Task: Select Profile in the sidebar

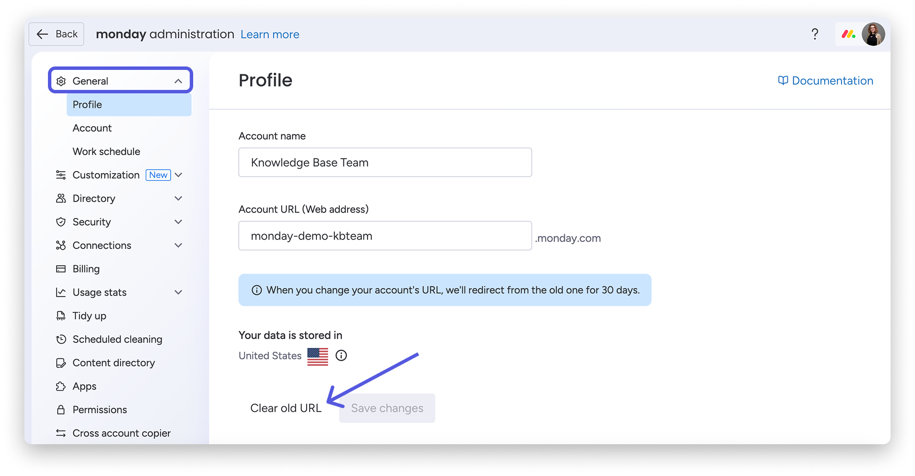Action: point(129,105)
